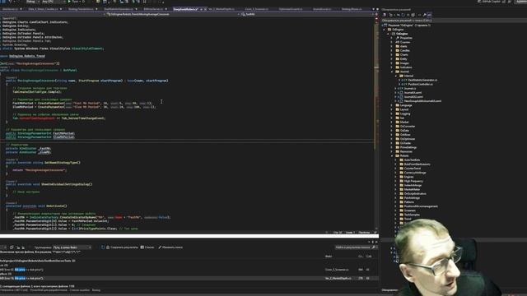
Task: Select the search result from Ves_2_MarketDepth.cs
Action: [x=189, y=278]
